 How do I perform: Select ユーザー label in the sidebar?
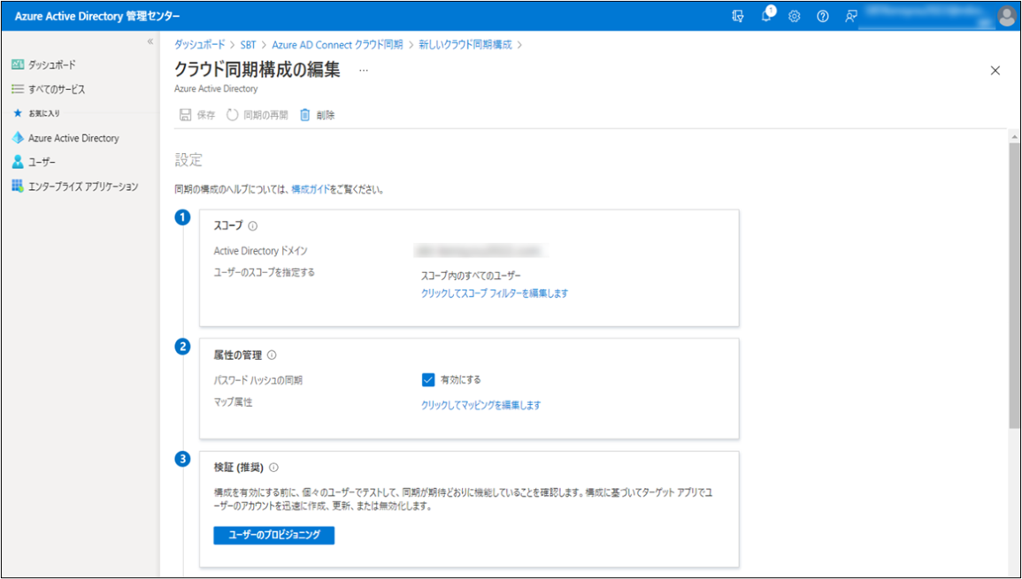[x=42, y=162]
